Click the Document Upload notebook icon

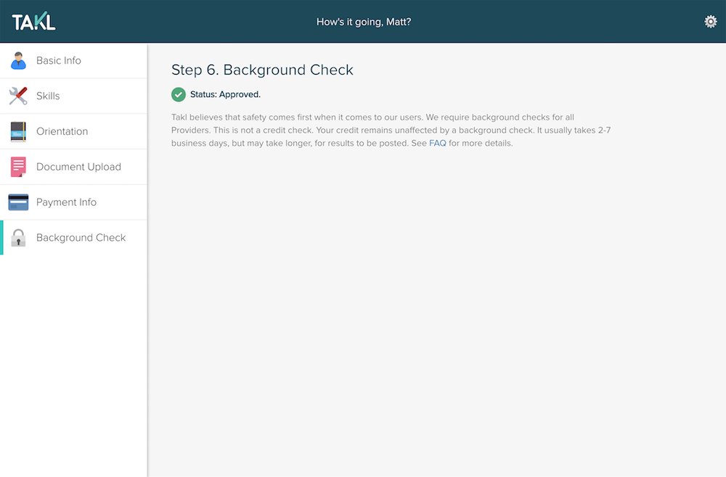[18, 167]
